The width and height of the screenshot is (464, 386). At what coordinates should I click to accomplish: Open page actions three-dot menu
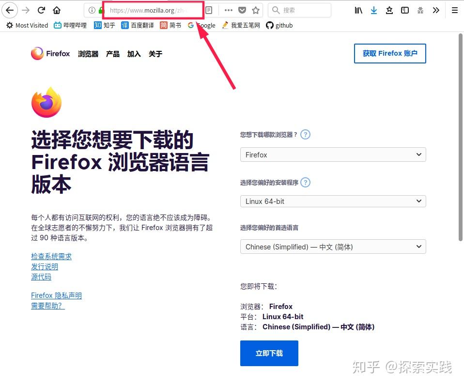point(229,10)
